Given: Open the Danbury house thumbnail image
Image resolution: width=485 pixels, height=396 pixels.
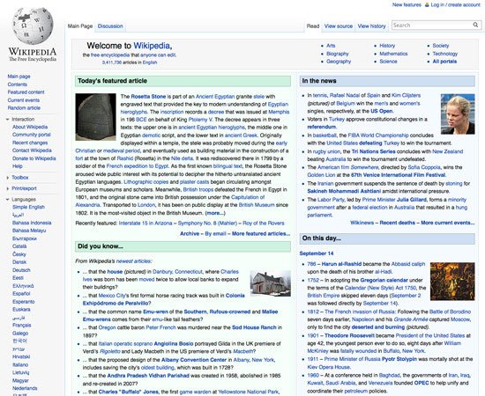Looking at the screenshot, I should click(x=271, y=283).
